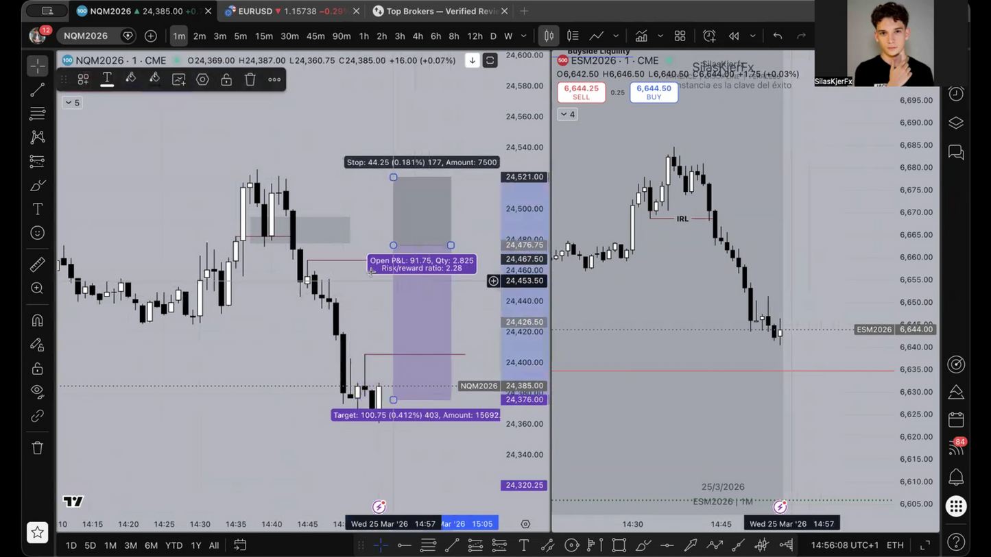Open chart type dropdown next to line icon
991x557 pixels.
click(616, 36)
